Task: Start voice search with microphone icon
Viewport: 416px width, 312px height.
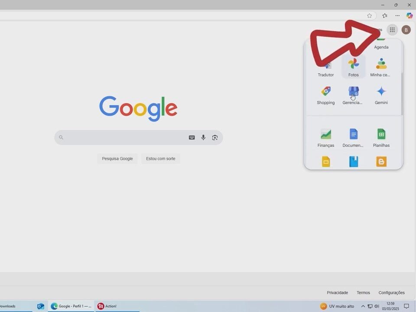Action: click(203, 137)
